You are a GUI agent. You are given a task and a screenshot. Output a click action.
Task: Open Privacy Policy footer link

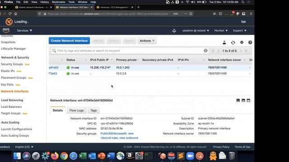221,147
